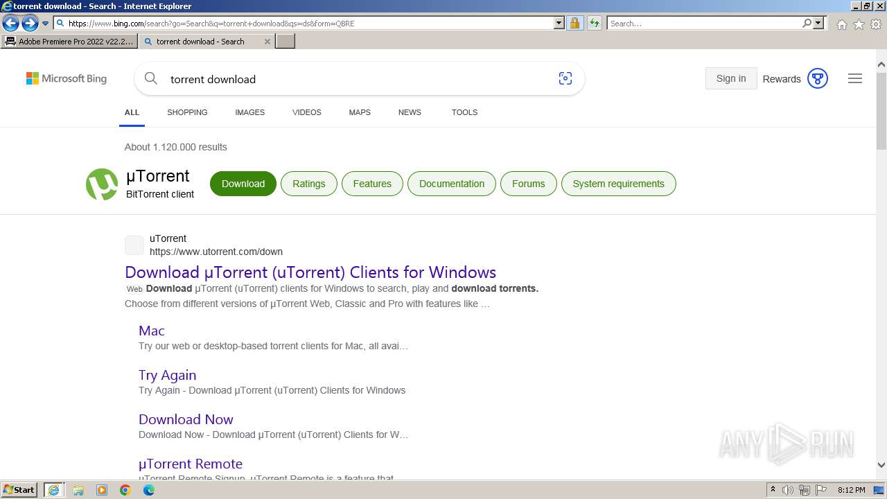This screenshot has height=499, width=887.
Task: Click the Features pill button
Action: (372, 184)
